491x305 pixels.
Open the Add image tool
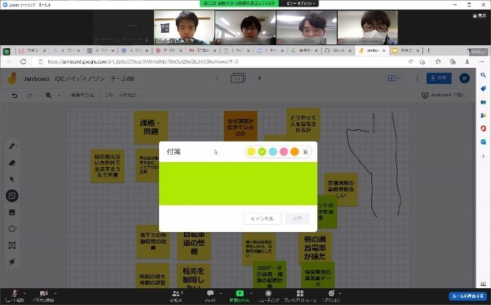coord(12,212)
